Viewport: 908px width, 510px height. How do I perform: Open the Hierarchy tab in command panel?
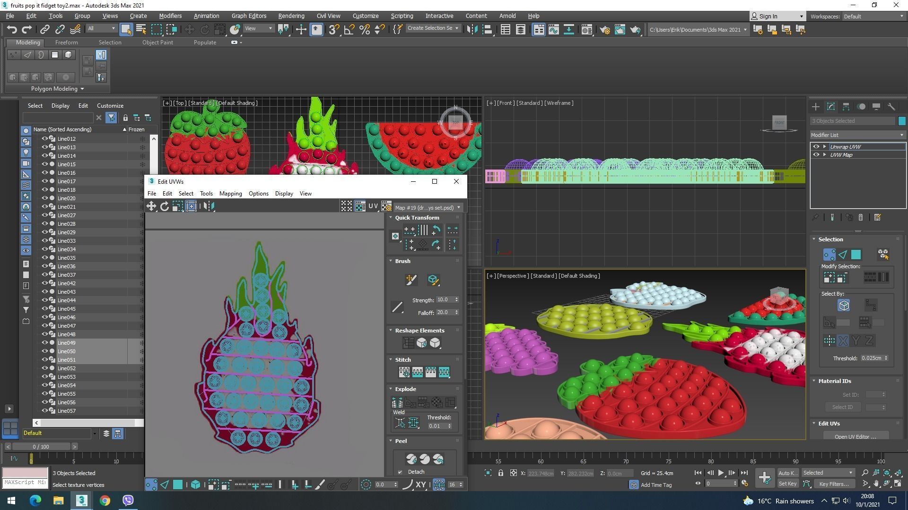[846, 107]
